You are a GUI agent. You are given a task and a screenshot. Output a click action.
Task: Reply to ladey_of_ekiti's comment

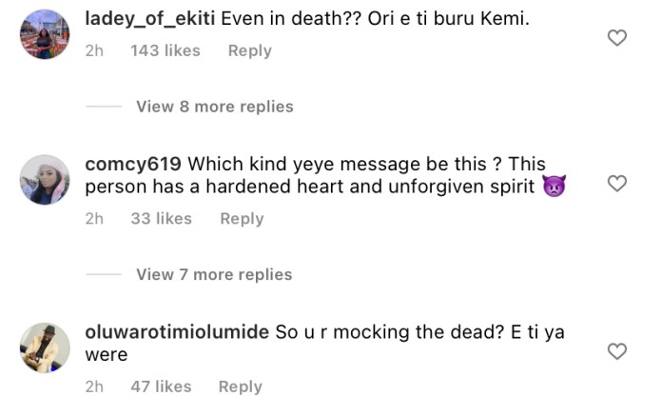click(x=250, y=50)
